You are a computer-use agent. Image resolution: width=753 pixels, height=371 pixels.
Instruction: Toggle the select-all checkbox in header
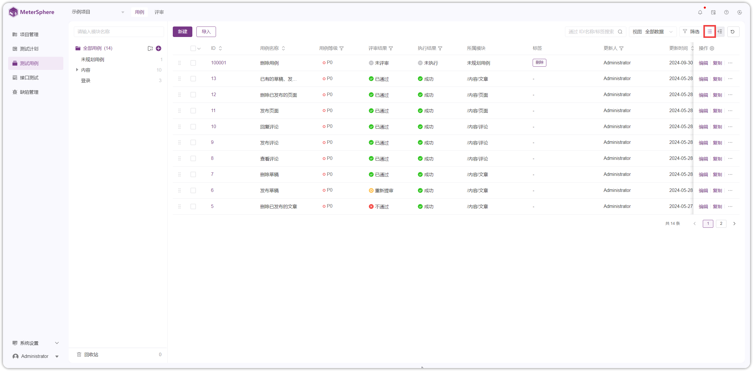pyautogui.click(x=193, y=48)
